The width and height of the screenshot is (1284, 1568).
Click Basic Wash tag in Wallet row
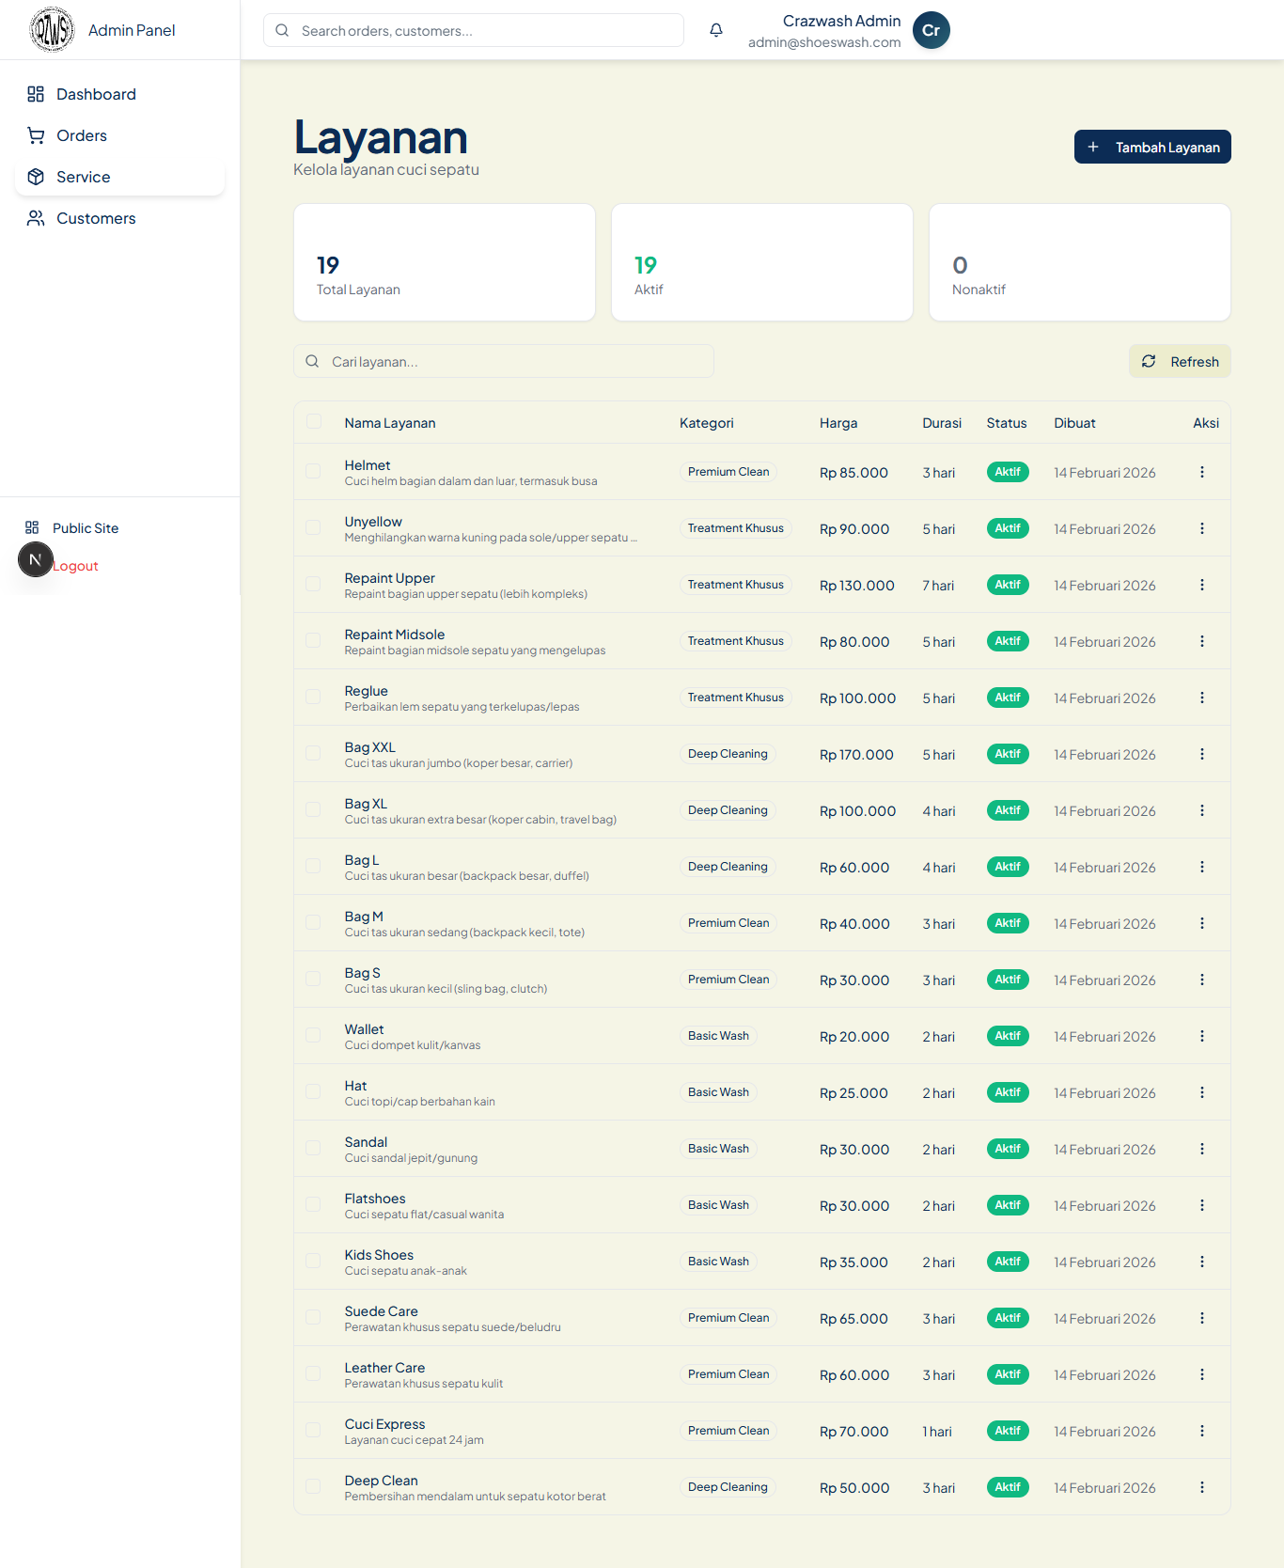718,1036
